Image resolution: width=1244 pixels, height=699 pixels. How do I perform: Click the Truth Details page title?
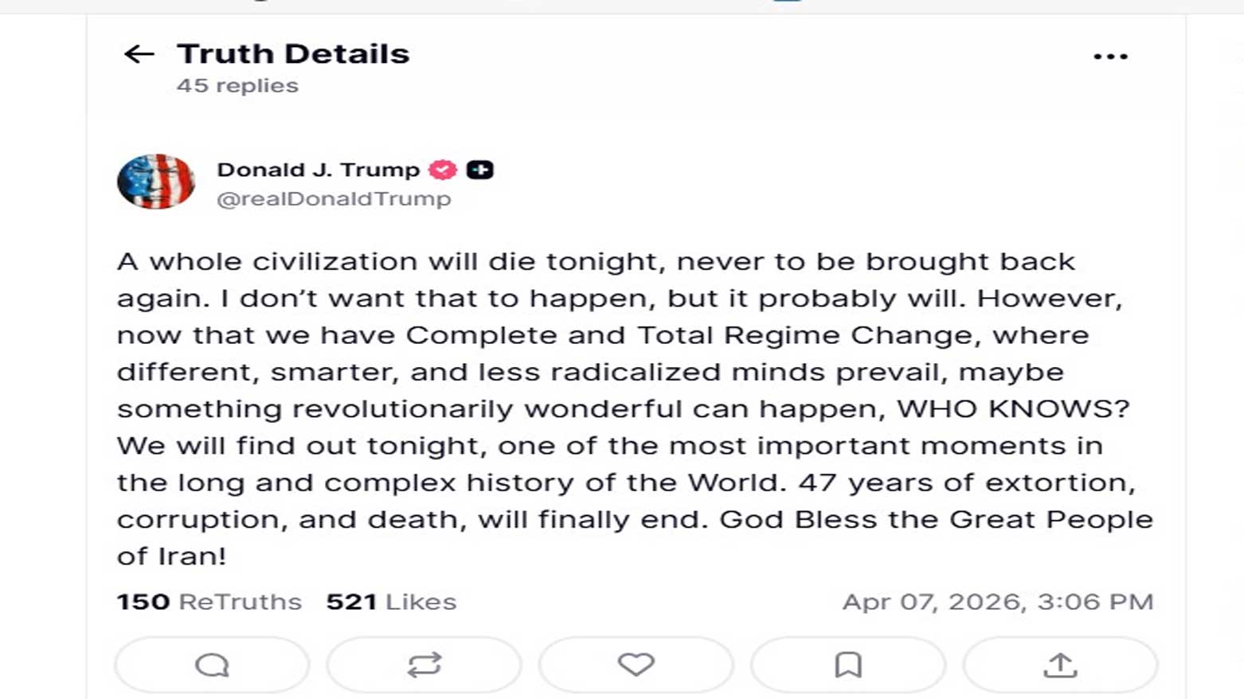pyautogui.click(x=293, y=54)
